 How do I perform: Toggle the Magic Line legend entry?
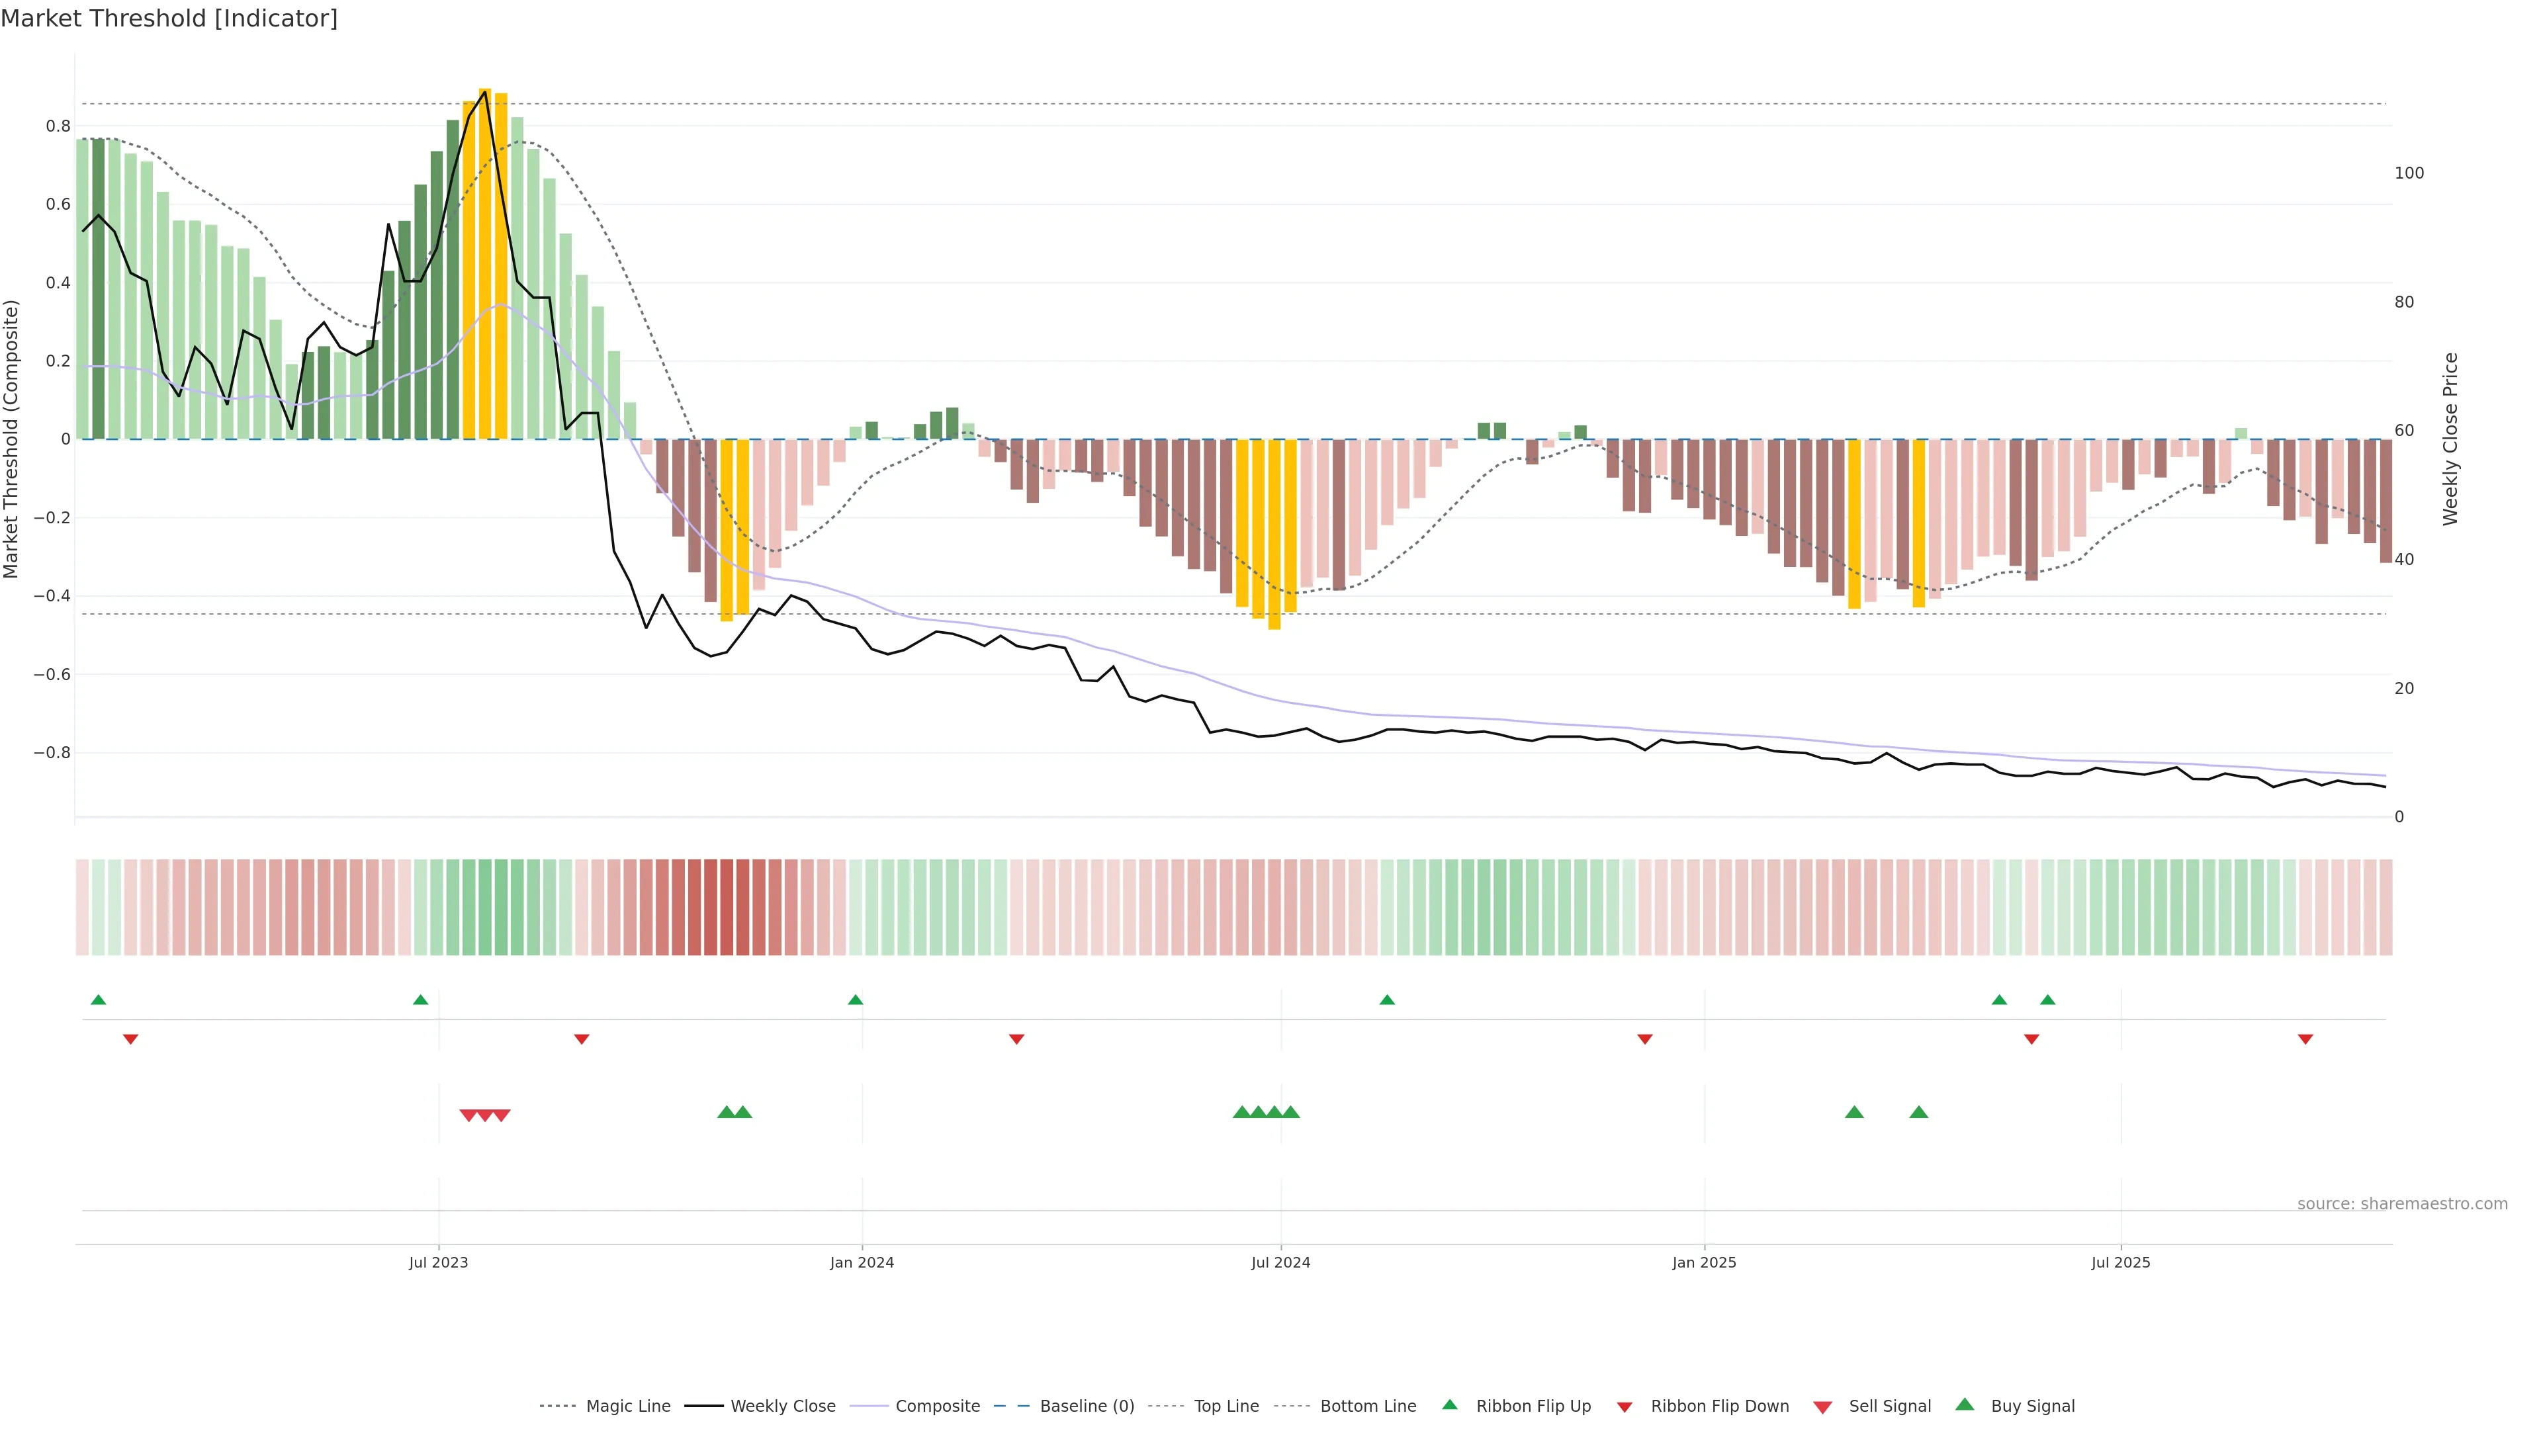(627, 1407)
